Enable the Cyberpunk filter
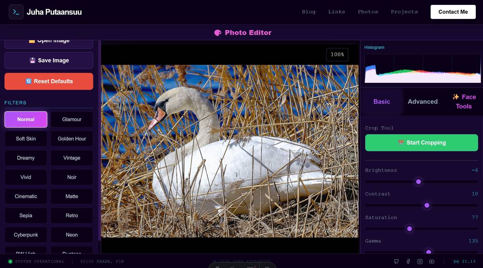Image resolution: width=483 pixels, height=268 pixels. pos(26,235)
